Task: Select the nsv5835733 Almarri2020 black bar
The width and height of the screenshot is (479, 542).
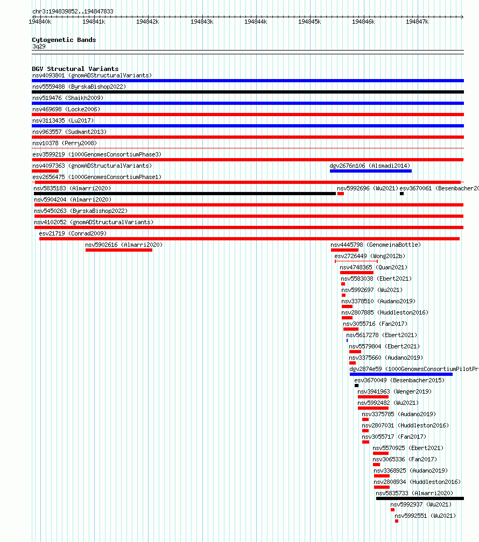Action: click(x=420, y=498)
